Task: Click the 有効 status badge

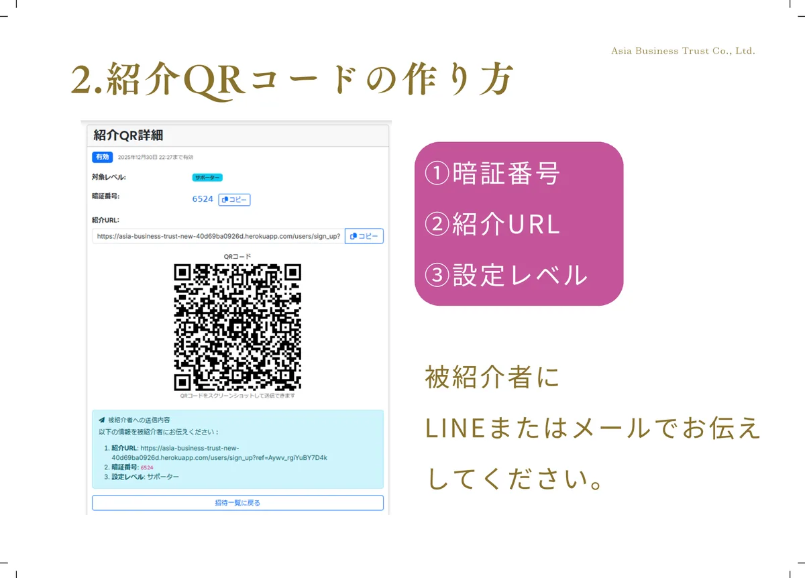Action: [103, 157]
